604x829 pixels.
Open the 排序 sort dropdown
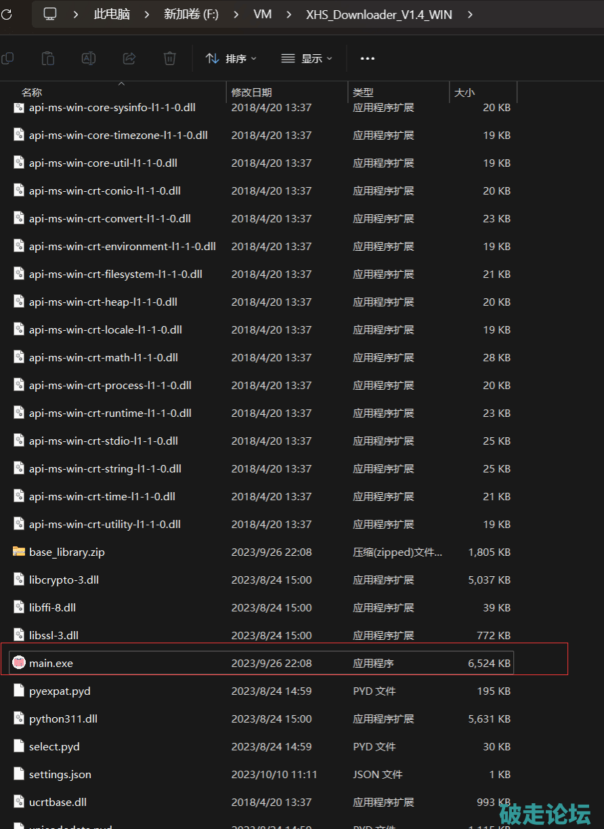point(232,59)
